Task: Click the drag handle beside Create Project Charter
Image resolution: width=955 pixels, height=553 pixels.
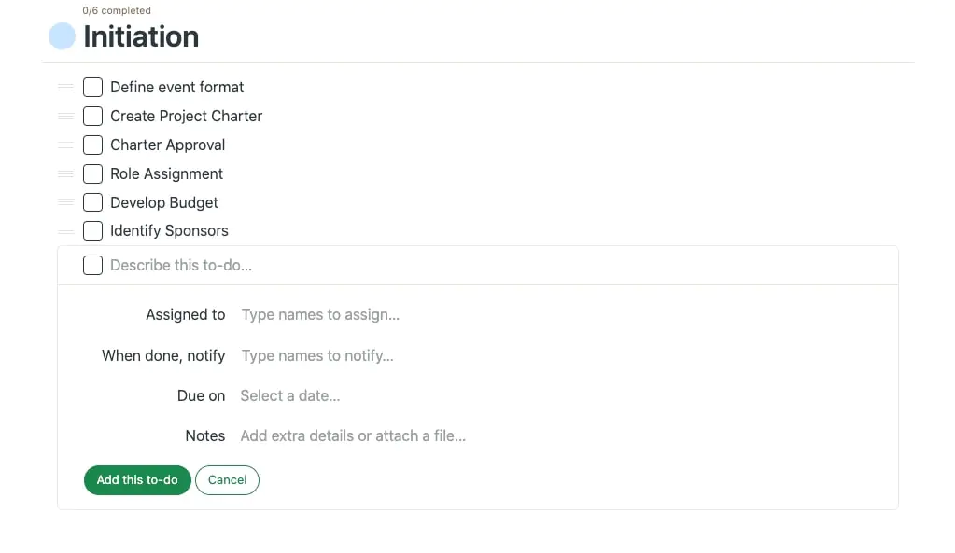Action: (64, 116)
